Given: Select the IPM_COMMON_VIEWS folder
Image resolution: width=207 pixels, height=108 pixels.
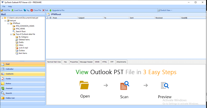Looking at the screenshot, I should 25,26.
